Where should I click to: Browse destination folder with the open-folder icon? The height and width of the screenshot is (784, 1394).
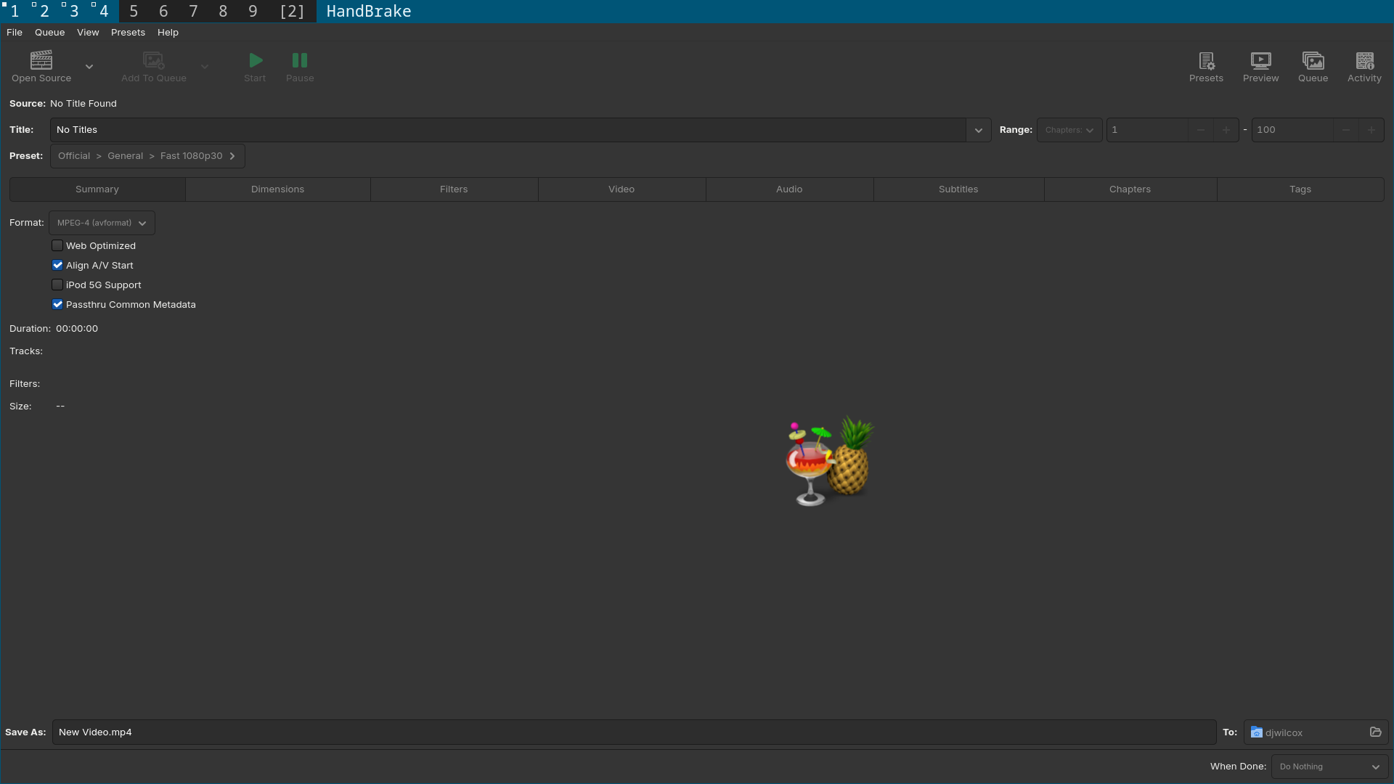point(1375,732)
